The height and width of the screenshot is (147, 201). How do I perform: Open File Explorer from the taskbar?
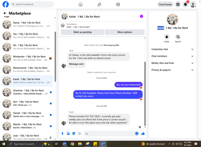(80, 144)
